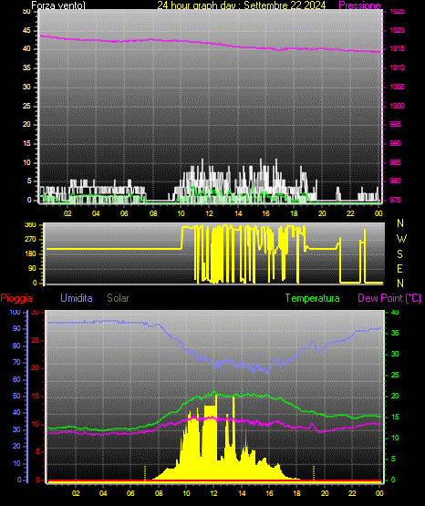Click the 12 hour tick on wind chart
This screenshot has width=425, height=506.
pos(209,213)
